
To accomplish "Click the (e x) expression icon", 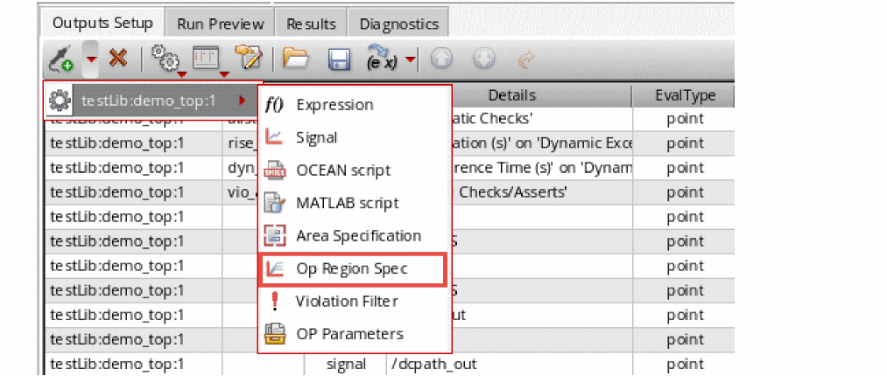I will (384, 59).
